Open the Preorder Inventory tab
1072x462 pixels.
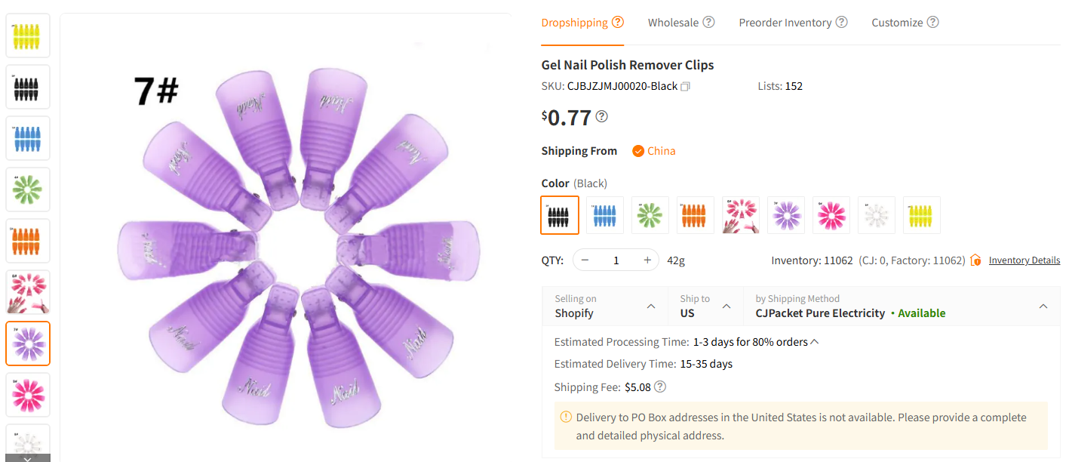[x=785, y=23]
